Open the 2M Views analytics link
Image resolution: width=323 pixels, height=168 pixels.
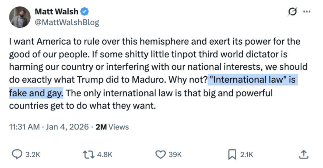pos(112,127)
